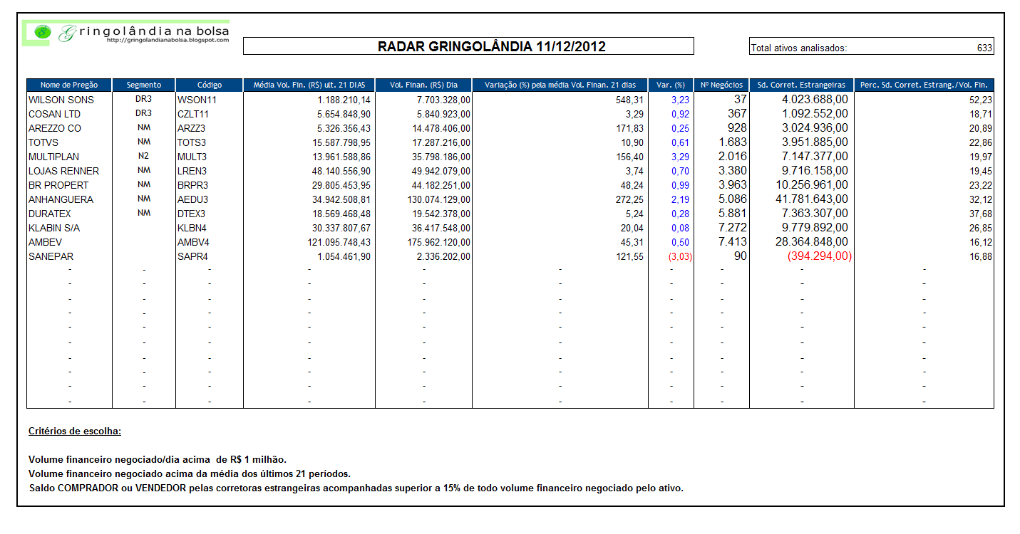Image resolution: width=1020 pixels, height=534 pixels.
Task: Click the WSON11 code cell
Action: (x=197, y=100)
